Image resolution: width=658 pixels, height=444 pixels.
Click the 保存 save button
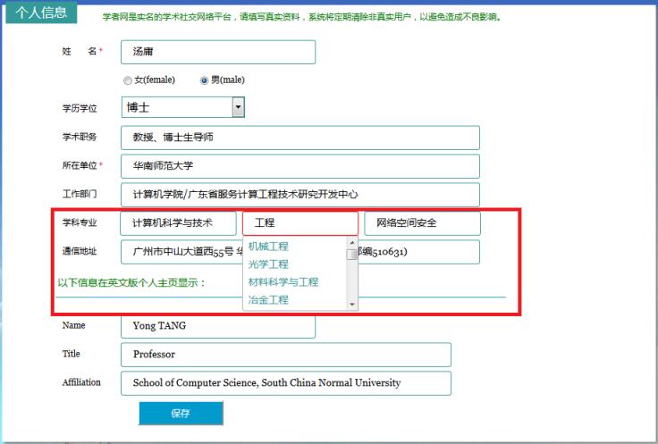[181, 413]
